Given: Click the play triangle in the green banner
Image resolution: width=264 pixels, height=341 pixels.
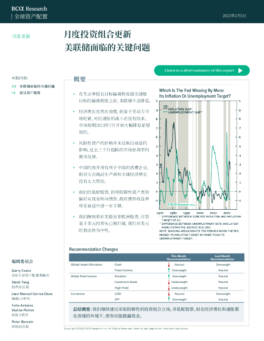Looking at the screenshot, I should tap(241, 71).
